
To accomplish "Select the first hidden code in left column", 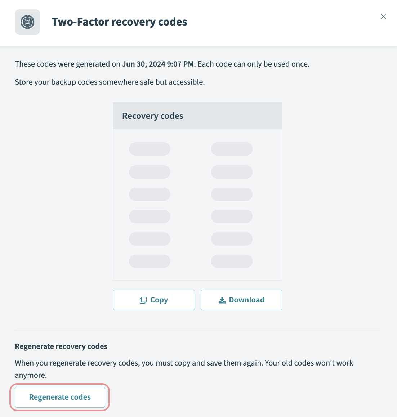I will pos(150,149).
